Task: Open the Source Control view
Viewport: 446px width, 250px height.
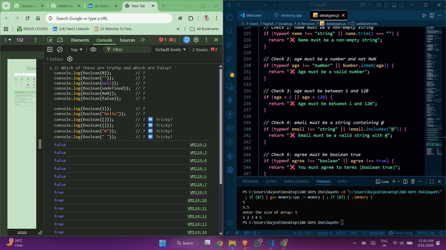Action: (230, 44)
